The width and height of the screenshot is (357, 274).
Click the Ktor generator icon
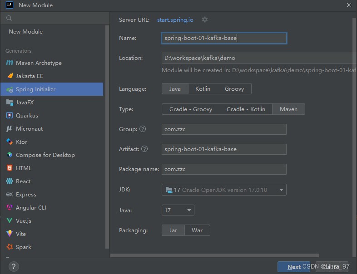(10, 142)
